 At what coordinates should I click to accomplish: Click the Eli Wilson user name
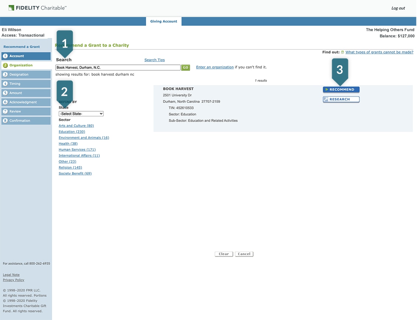(11, 30)
